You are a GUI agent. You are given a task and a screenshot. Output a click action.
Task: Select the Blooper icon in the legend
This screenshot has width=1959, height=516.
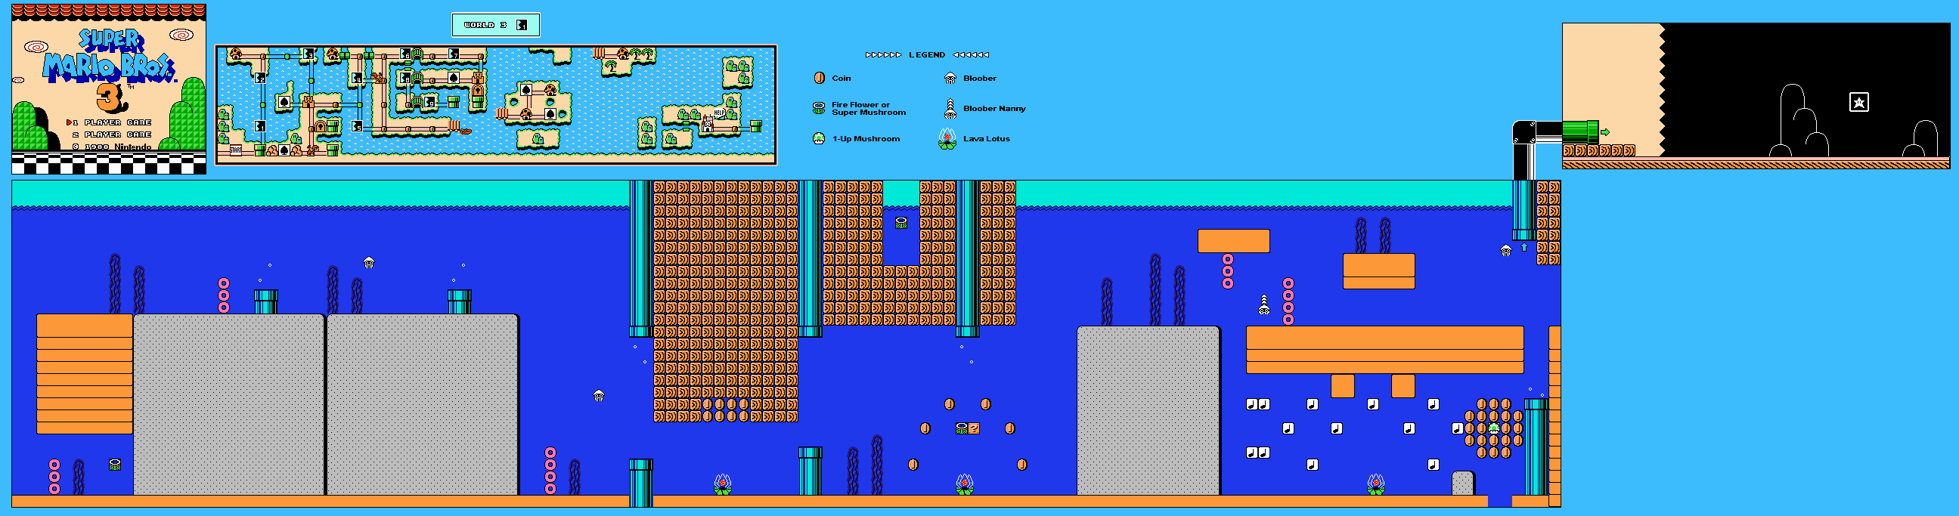pyautogui.click(x=950, y=79)
